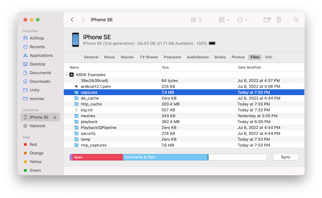Switch to the Info tab
The image size is (322, 198).
(x=269, y=57)
